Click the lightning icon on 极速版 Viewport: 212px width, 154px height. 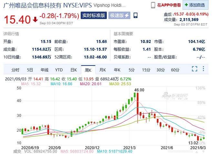(x=127, y=15)
